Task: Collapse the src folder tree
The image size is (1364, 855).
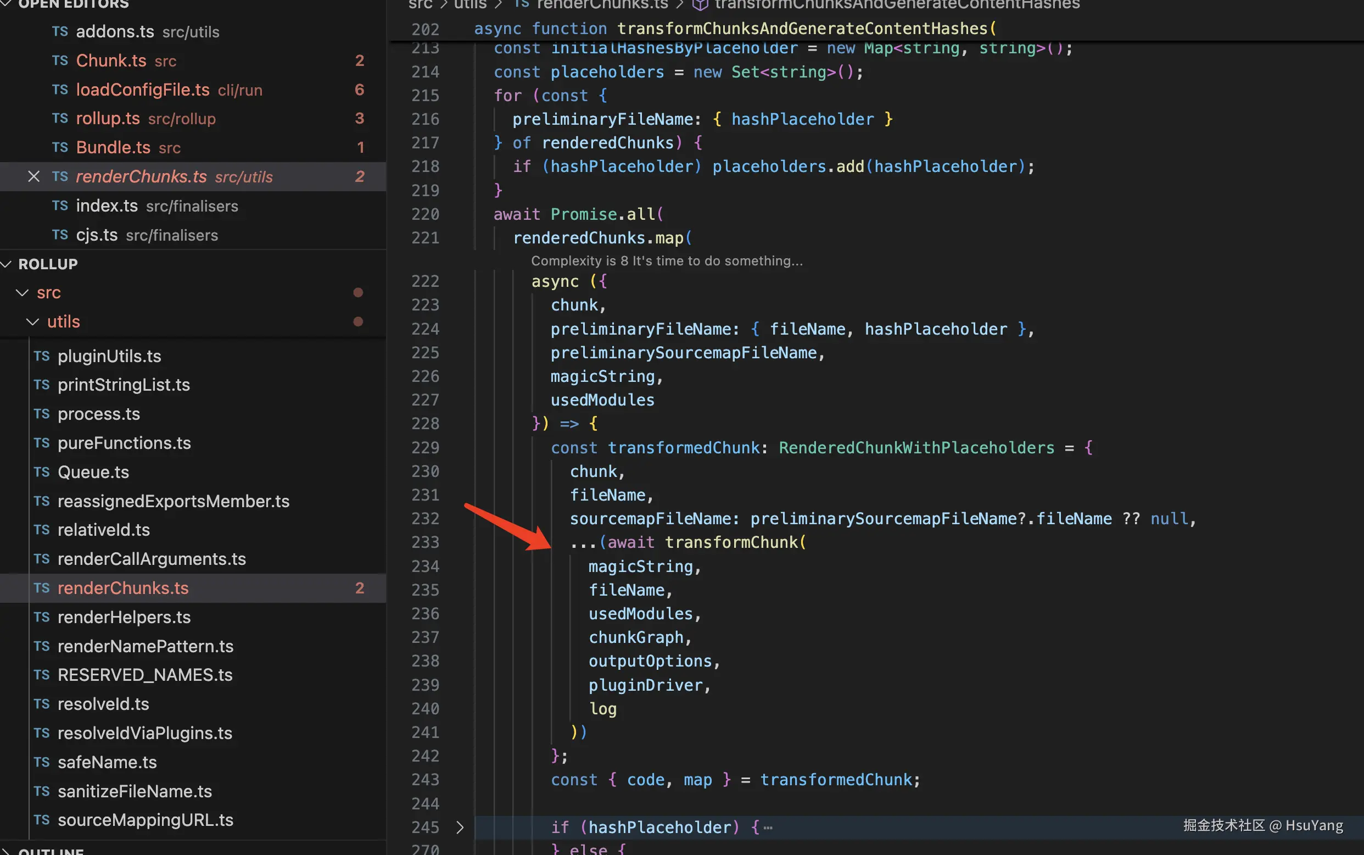Action: [x=22, y=292]
